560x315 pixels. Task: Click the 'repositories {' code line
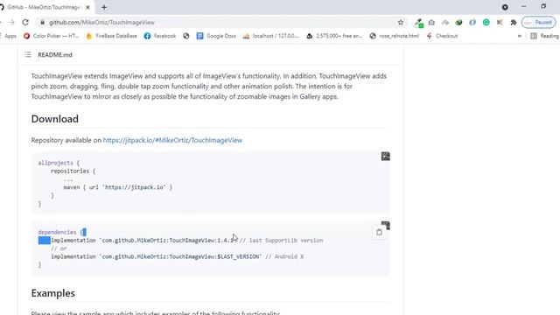(73, 171)
